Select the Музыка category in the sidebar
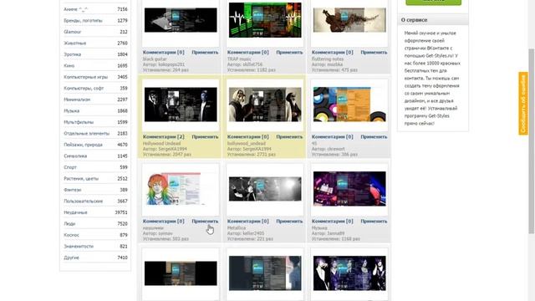 72,110
